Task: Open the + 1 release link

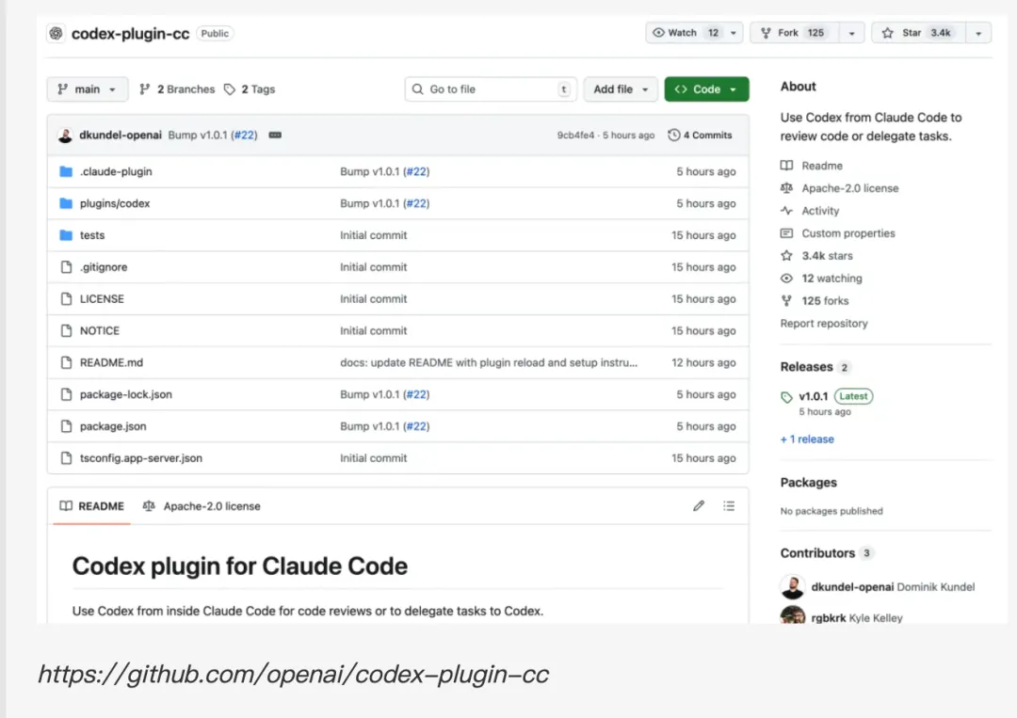Action: (807, 439)
